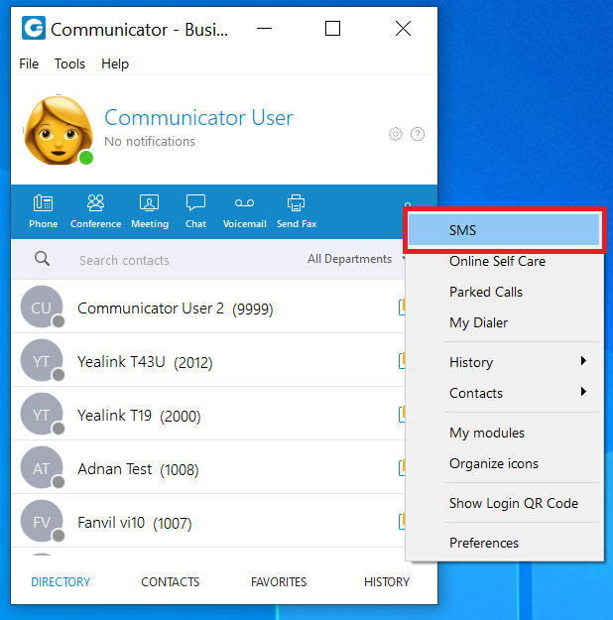Click the CU avatar of Communicator User 2
The image size is (613, 620).
coord(42,307)
